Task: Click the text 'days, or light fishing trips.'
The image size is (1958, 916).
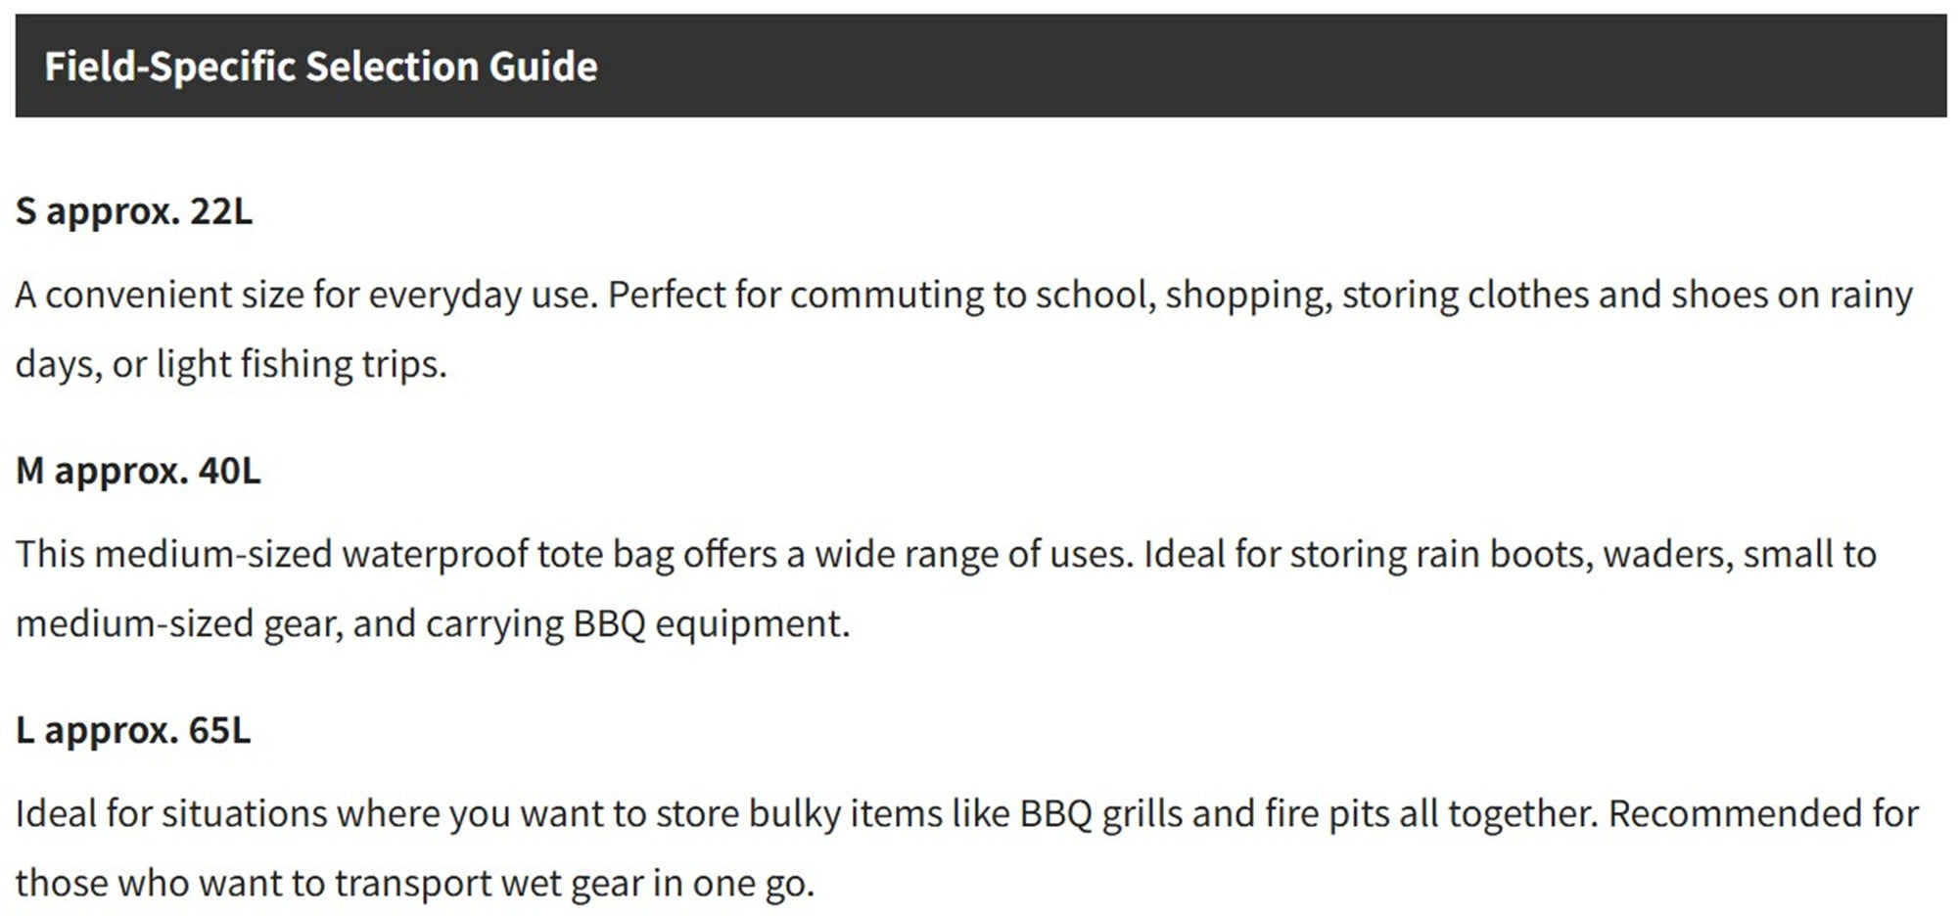Action: click(231, 364)
